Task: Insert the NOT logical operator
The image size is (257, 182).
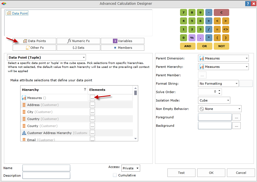Action: (x=221, y=46)
